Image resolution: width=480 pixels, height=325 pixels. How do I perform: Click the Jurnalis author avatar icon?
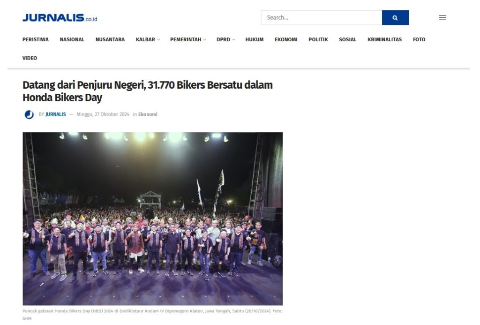coord(29,114)
